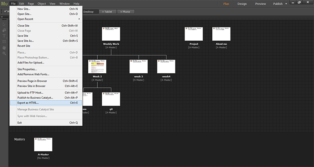The width and height of the screenshot is (314, 167).
Task: Select the git page thumbnail
Action: (111, 99)
